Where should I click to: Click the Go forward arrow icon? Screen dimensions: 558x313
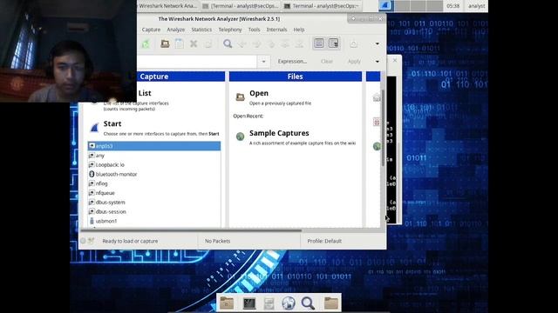click(256, 43)
